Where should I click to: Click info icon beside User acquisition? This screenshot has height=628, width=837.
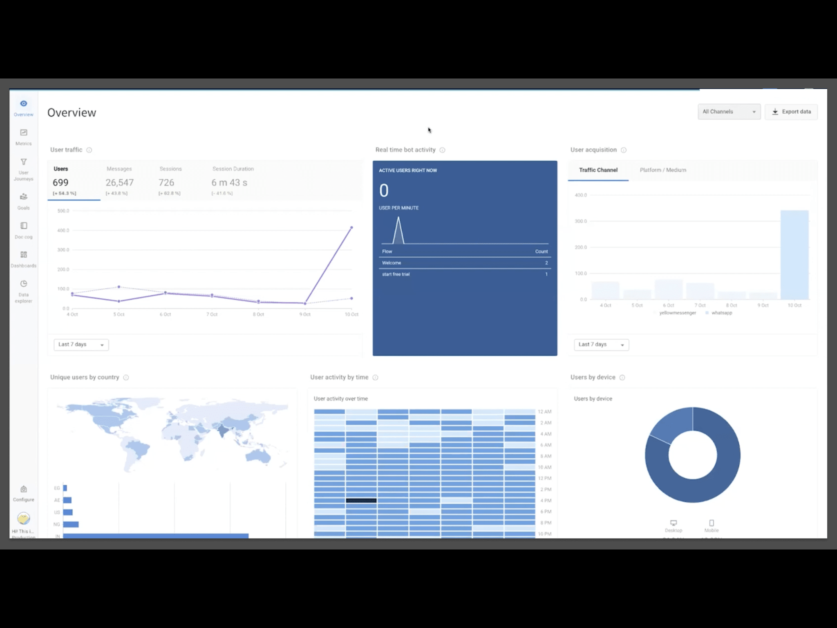coord(624,150)
